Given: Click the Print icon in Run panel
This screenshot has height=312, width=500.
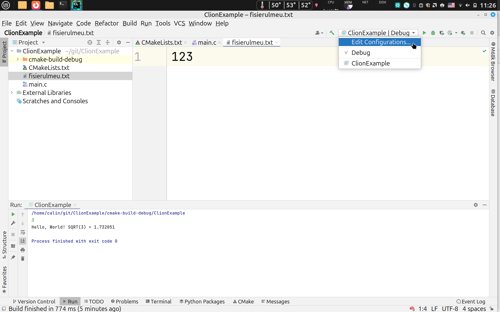Looking at the screenshot, I should click(x=23, y=250).
